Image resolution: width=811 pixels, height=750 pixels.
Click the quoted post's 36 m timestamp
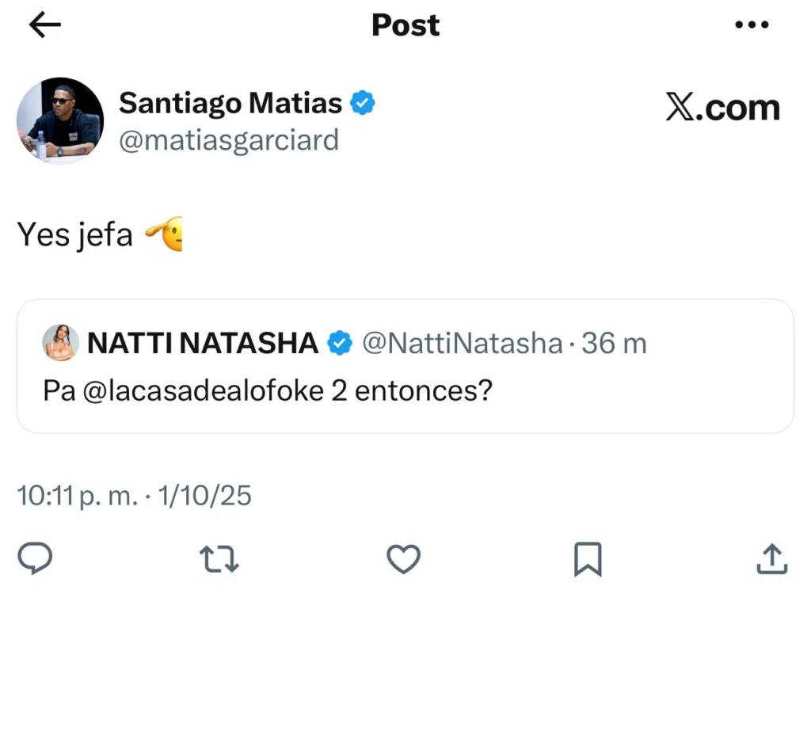point(614,343)
